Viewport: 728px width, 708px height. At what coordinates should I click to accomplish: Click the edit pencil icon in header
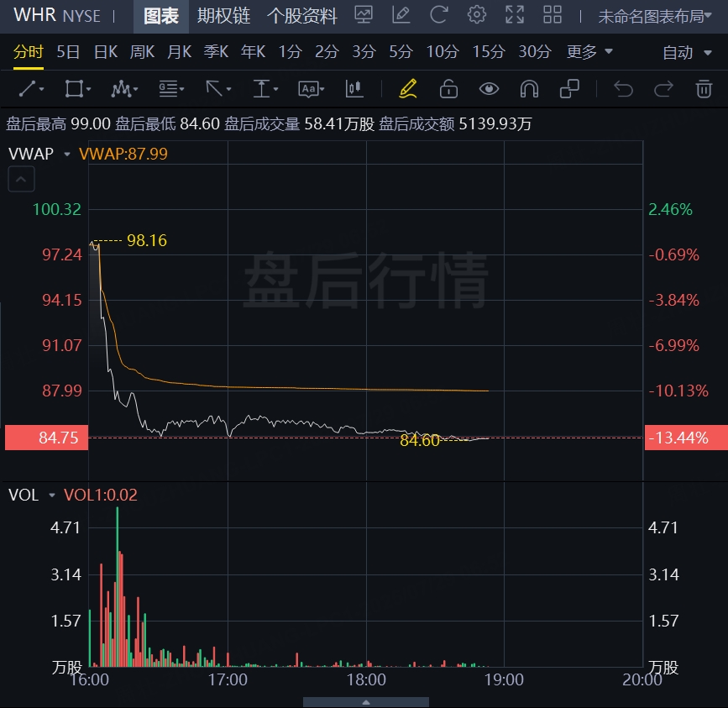[x=401, y=15]
